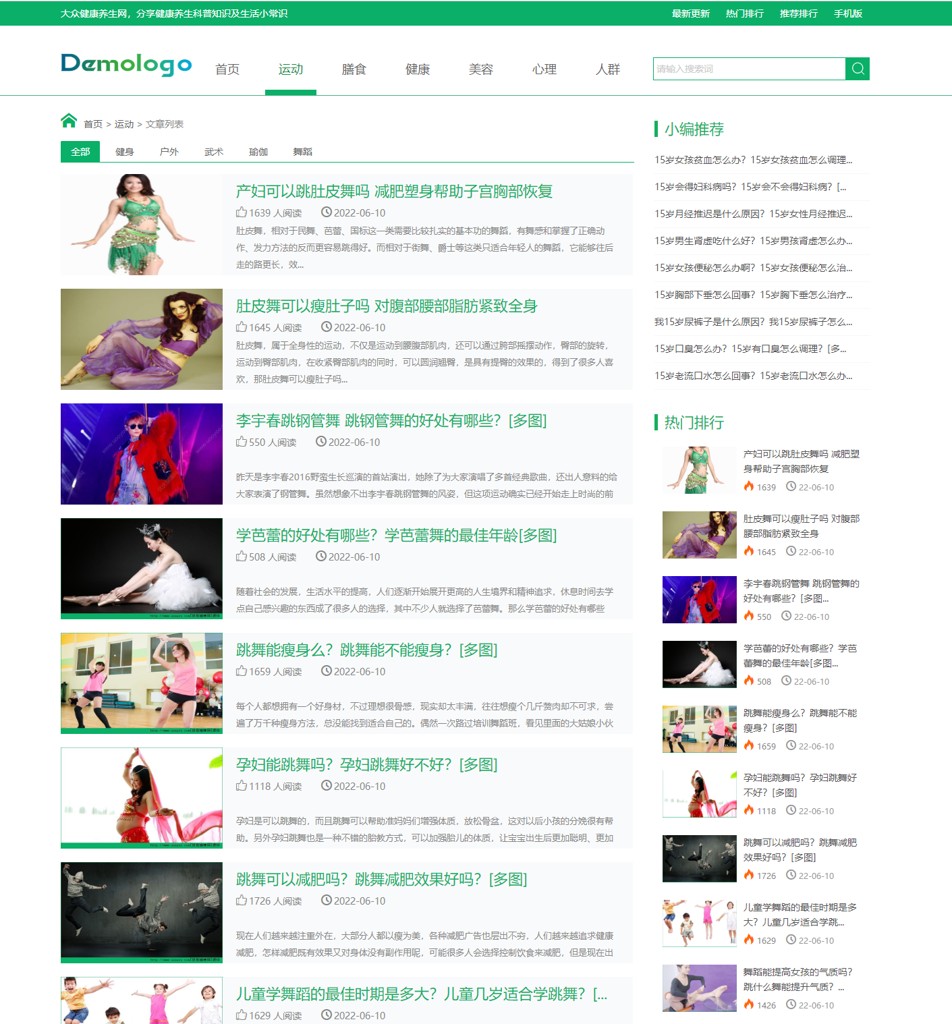Click sidebar thumbnail for 舞蹈能提高女孩的气质吗
952x1024 pixels.
700,988
